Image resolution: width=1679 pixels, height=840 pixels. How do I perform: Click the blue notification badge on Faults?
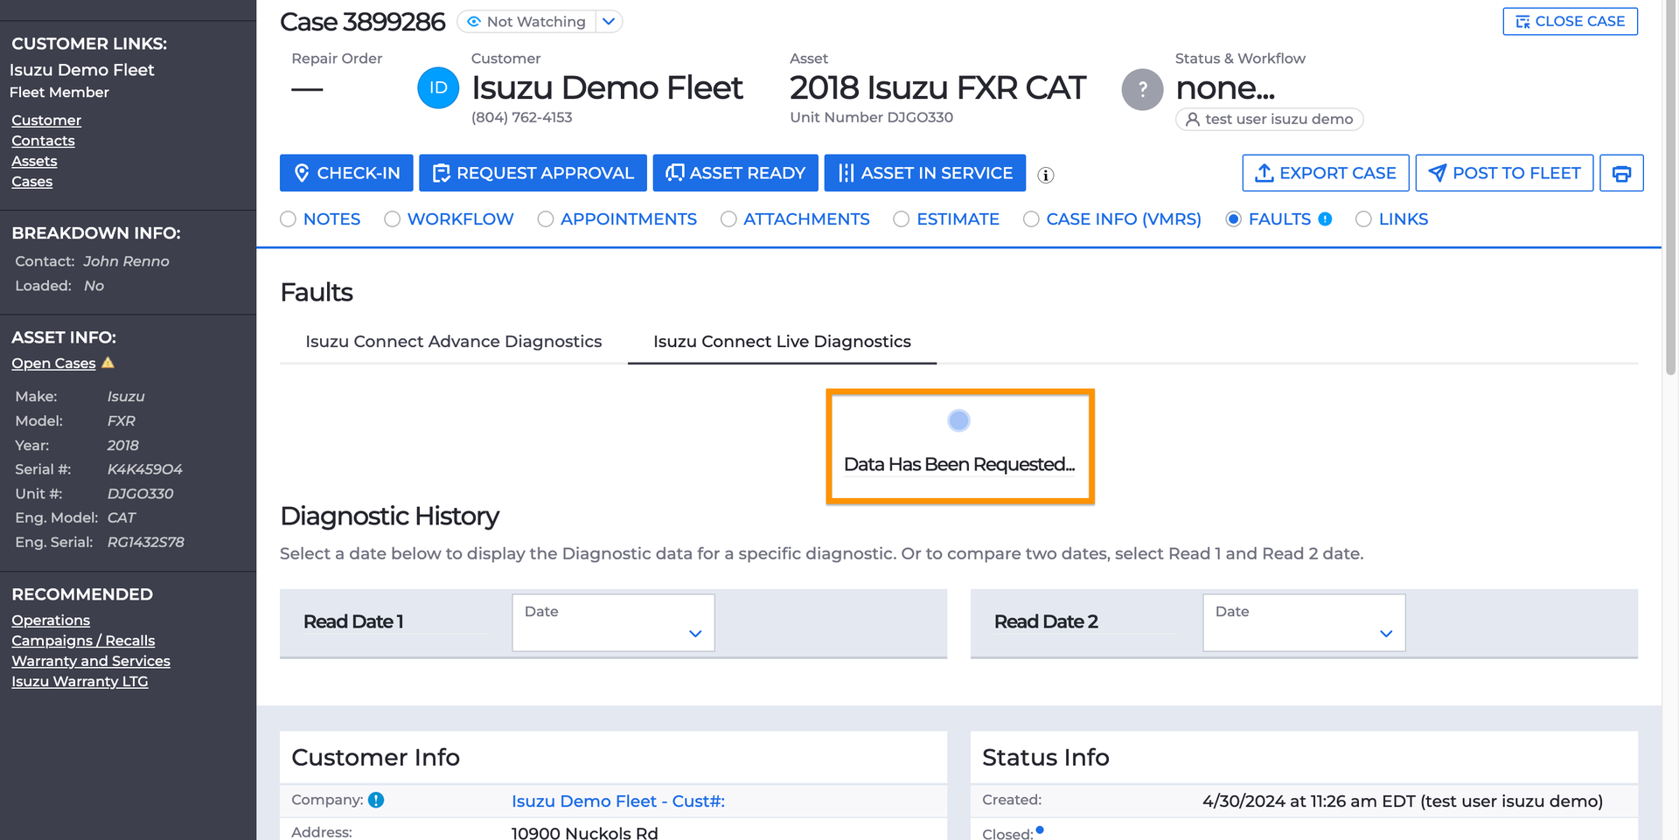click(x=1325, y=219)
